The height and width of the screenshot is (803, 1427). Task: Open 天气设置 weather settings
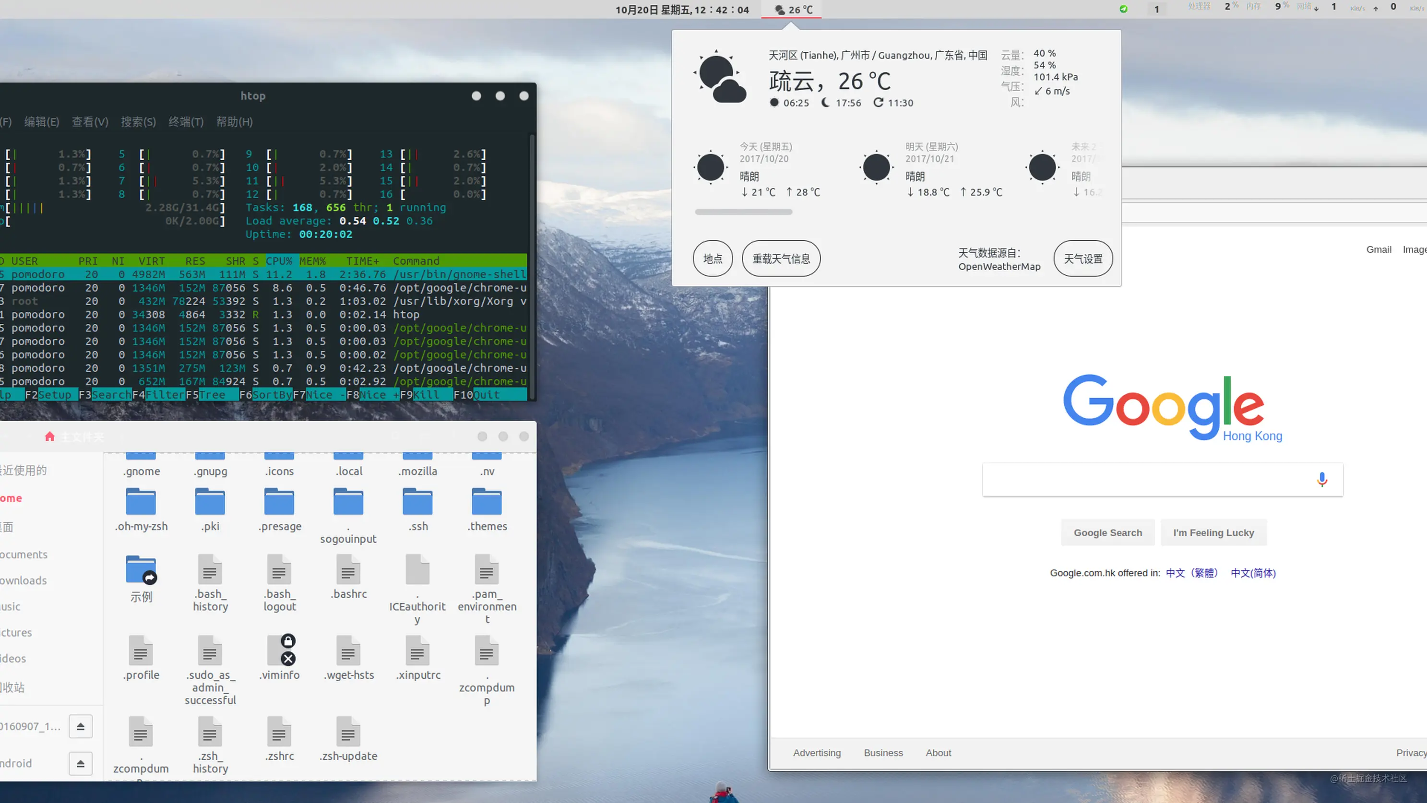point(1082,259)
